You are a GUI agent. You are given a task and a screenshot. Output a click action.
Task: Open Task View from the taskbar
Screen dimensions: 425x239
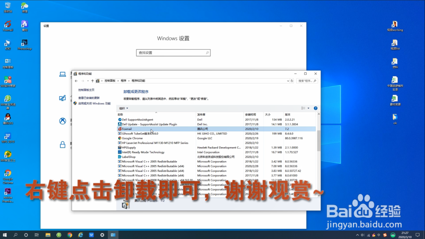tap(37, 235)
